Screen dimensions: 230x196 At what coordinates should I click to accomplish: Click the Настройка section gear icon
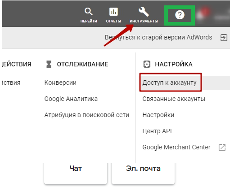pos(147,64)
